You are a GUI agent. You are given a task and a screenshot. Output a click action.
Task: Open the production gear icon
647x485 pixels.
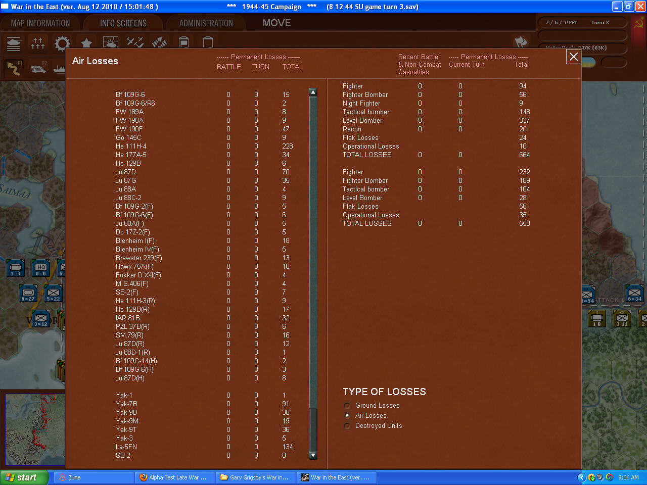click(62, 44)
